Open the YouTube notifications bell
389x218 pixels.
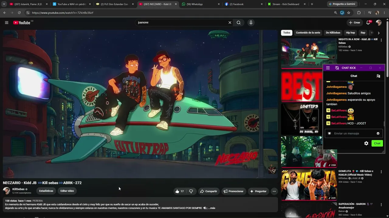(368, 22)
